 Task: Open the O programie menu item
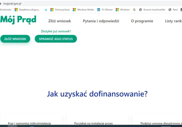click(142, 21)
